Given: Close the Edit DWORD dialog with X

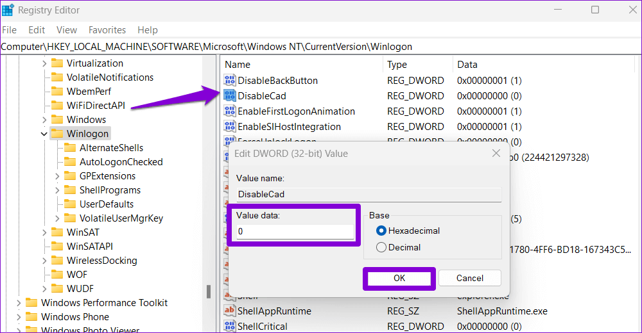Looking at the screenshot, I should pos(496,153).
